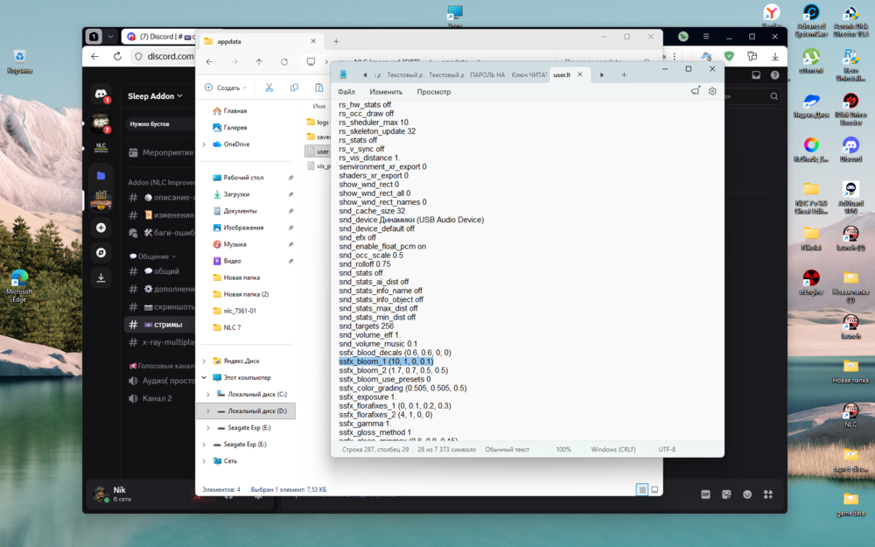Close the user.ltx Notepad tab
Screen dimensions: 875x547
coord(580,74)
